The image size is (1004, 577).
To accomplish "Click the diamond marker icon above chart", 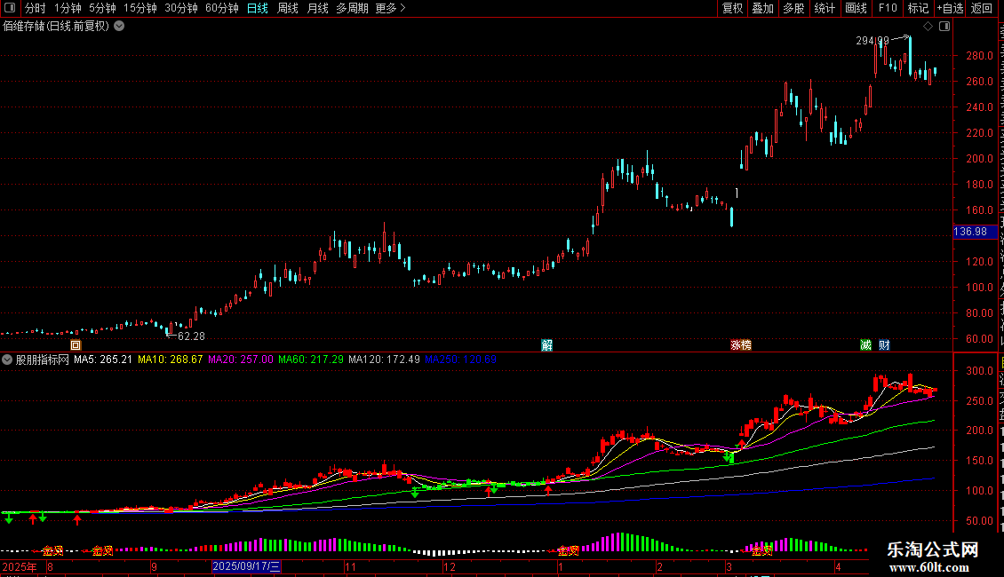I will click(x=928, y=27).
